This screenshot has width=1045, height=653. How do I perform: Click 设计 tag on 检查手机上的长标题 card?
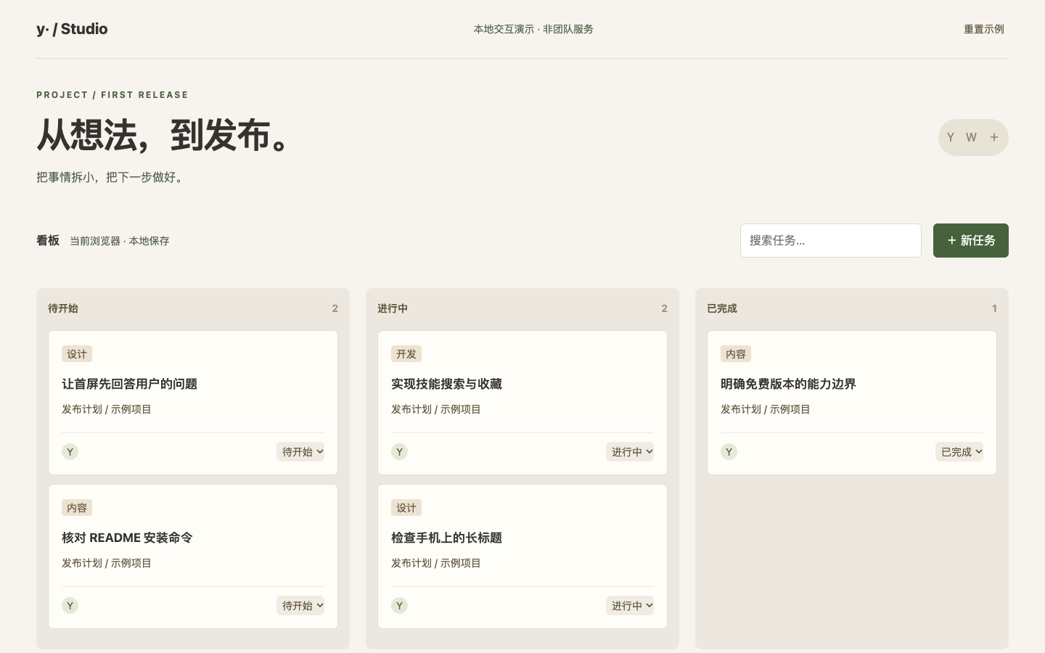tap(406, 508)
